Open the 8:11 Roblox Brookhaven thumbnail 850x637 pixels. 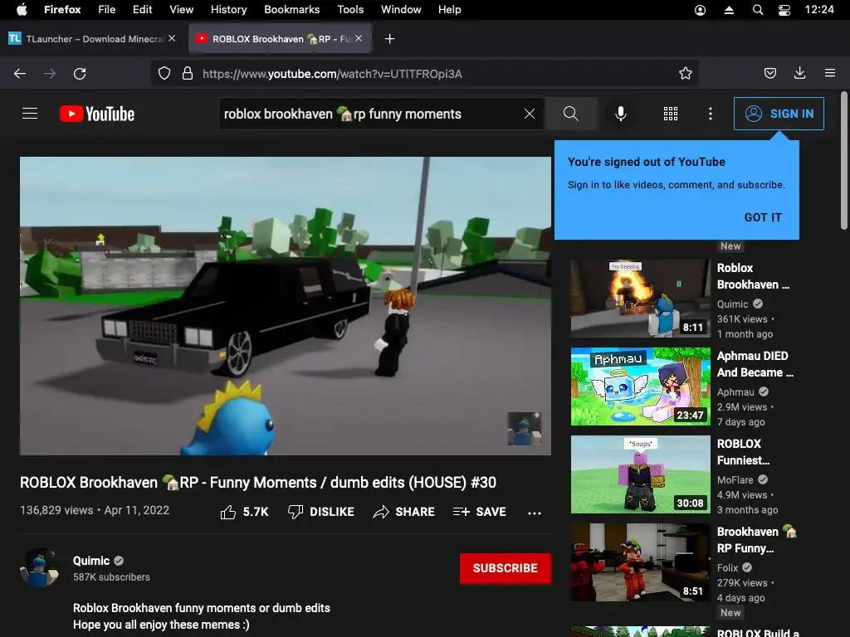(640, 299)
